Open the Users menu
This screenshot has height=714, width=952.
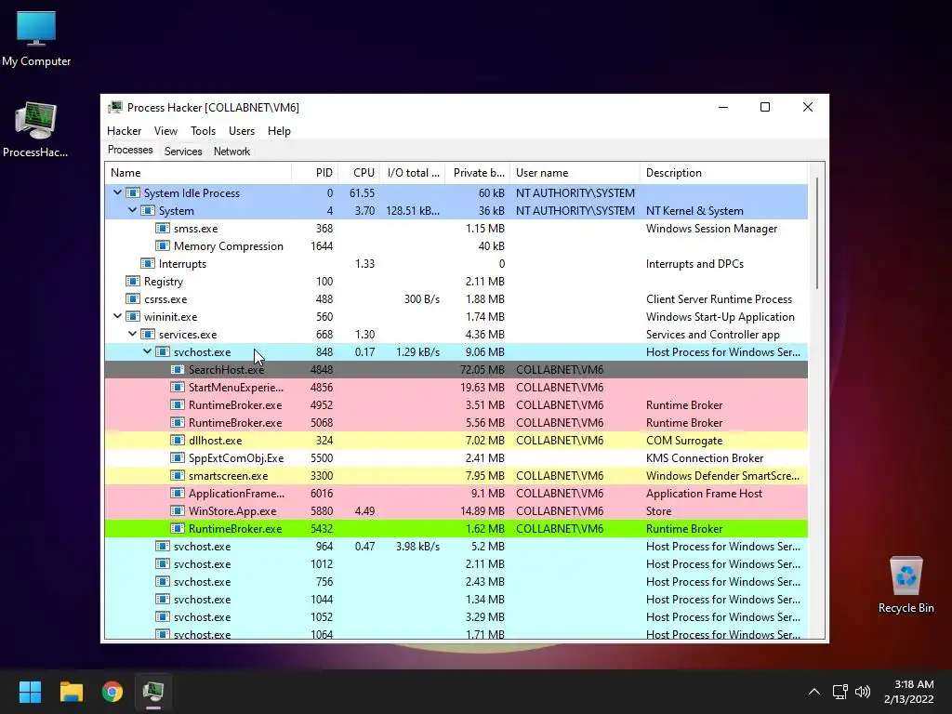click(242, 130)
